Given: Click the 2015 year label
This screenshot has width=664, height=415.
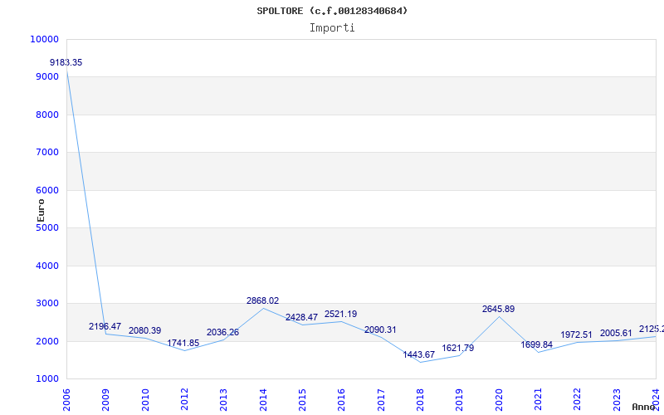Looking at the screenshot, I should (302, 400).
